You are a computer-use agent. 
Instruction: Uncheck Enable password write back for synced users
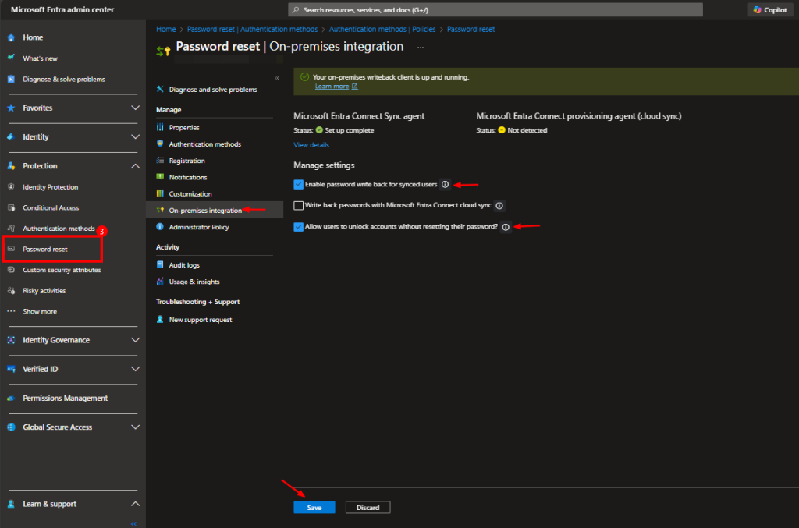tap(299, 185)
